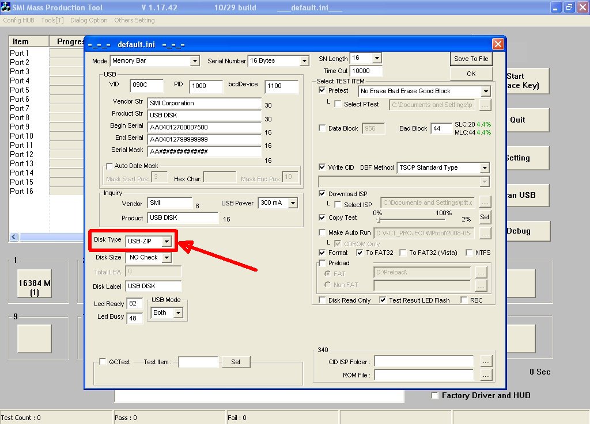Click OK in the default.ini dialog
Screen dimensions: 590x424
[x=471, y=74]
